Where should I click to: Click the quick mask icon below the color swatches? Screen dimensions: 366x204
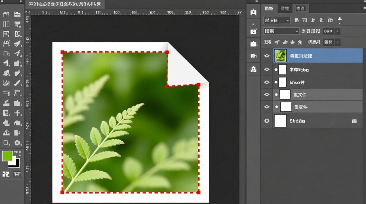[6, 174]
